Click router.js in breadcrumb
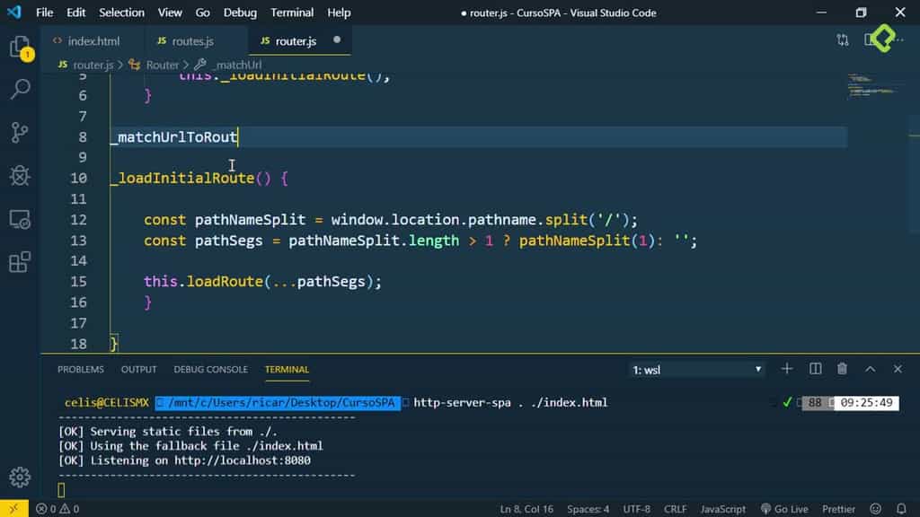The image size is (920, 517). 93,65
